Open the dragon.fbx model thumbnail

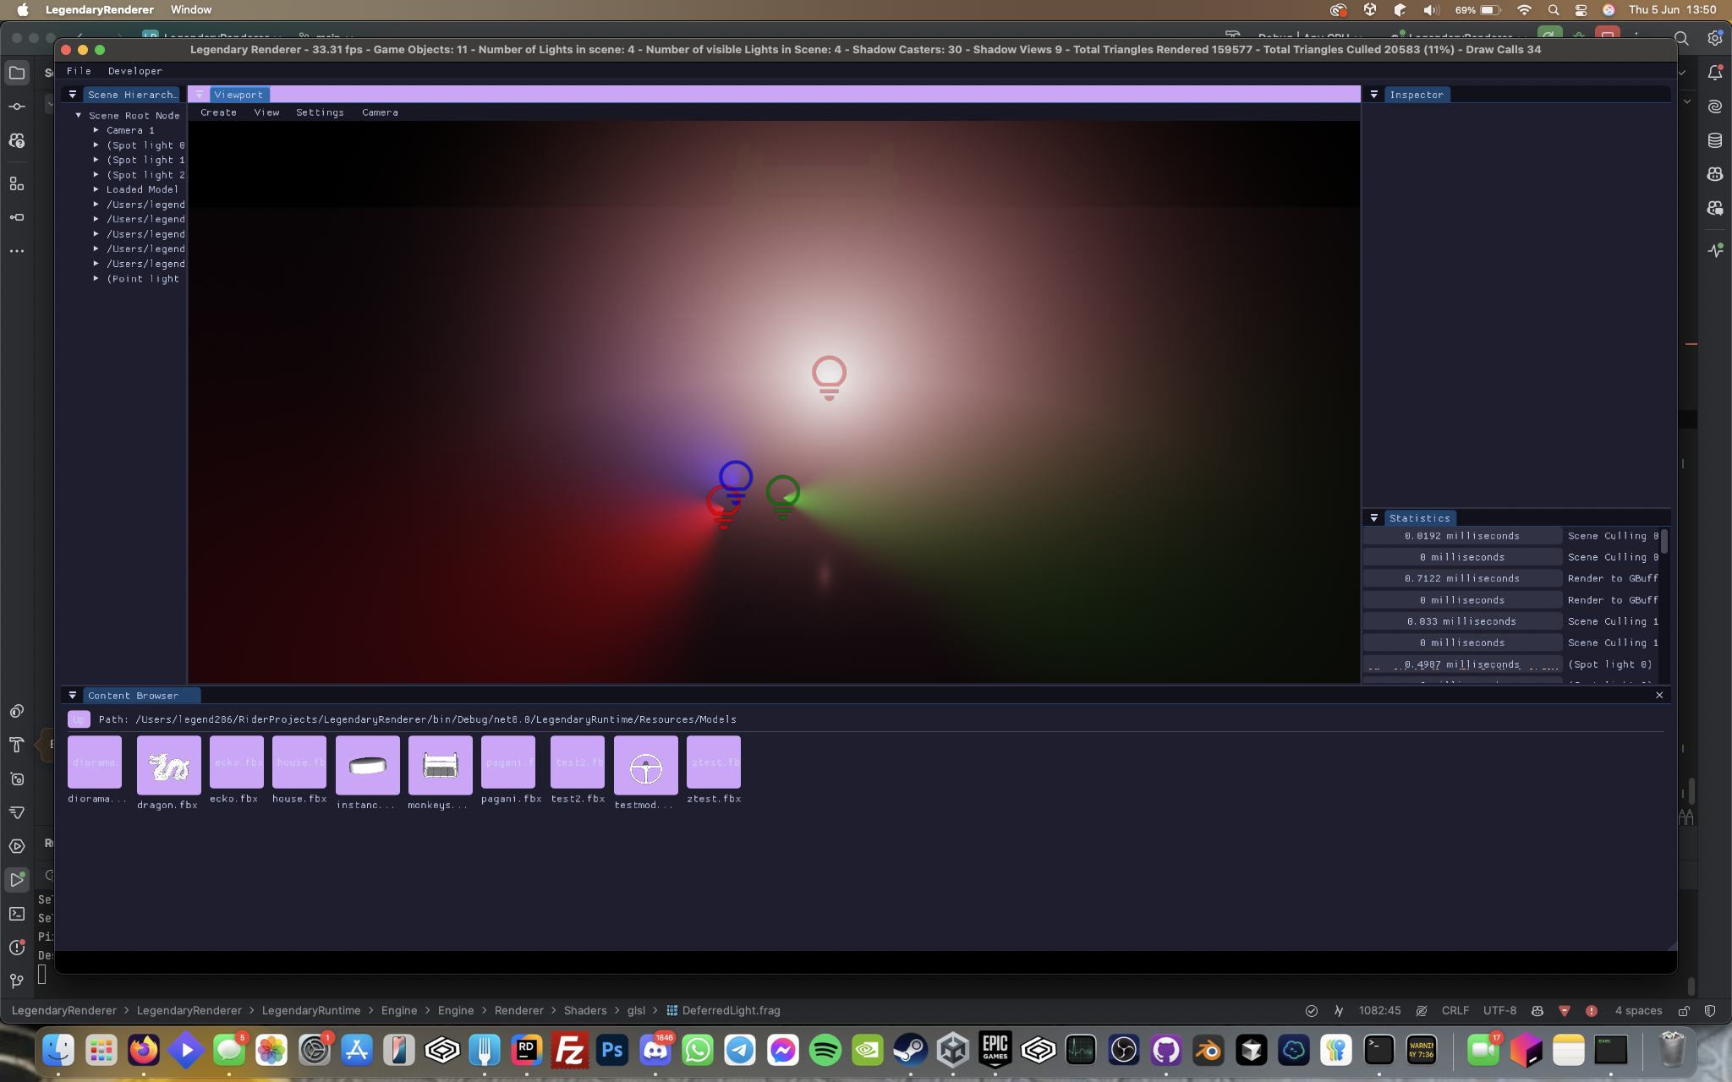point(168,765)
